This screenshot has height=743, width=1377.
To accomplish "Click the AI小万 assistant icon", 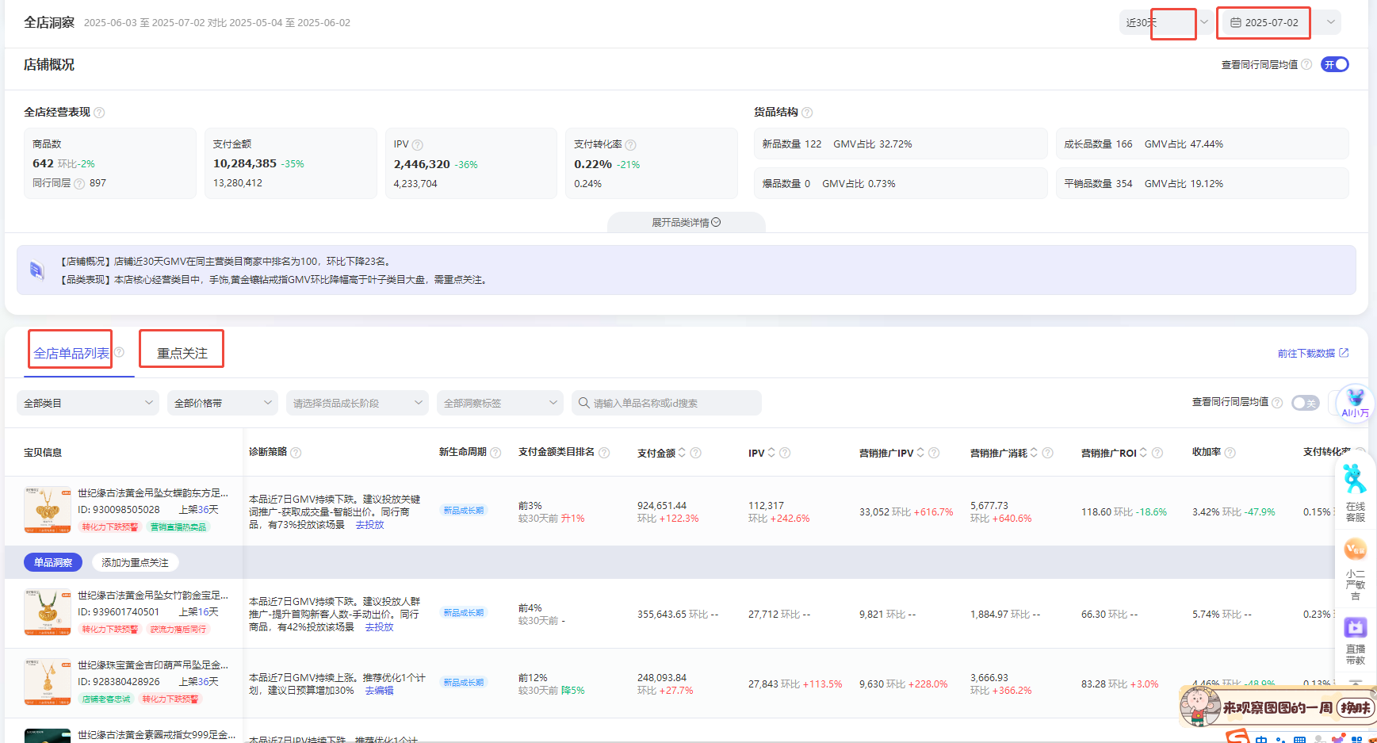I will pos(1355,401).
